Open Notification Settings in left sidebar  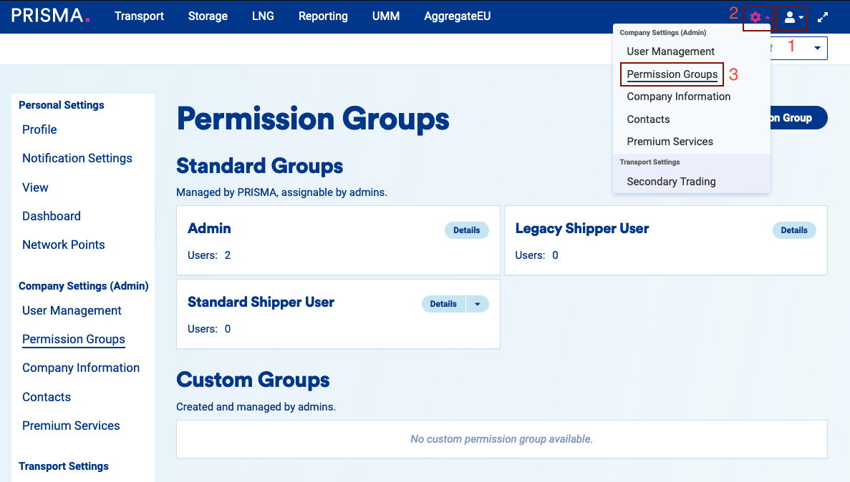[x=77, y=158]
